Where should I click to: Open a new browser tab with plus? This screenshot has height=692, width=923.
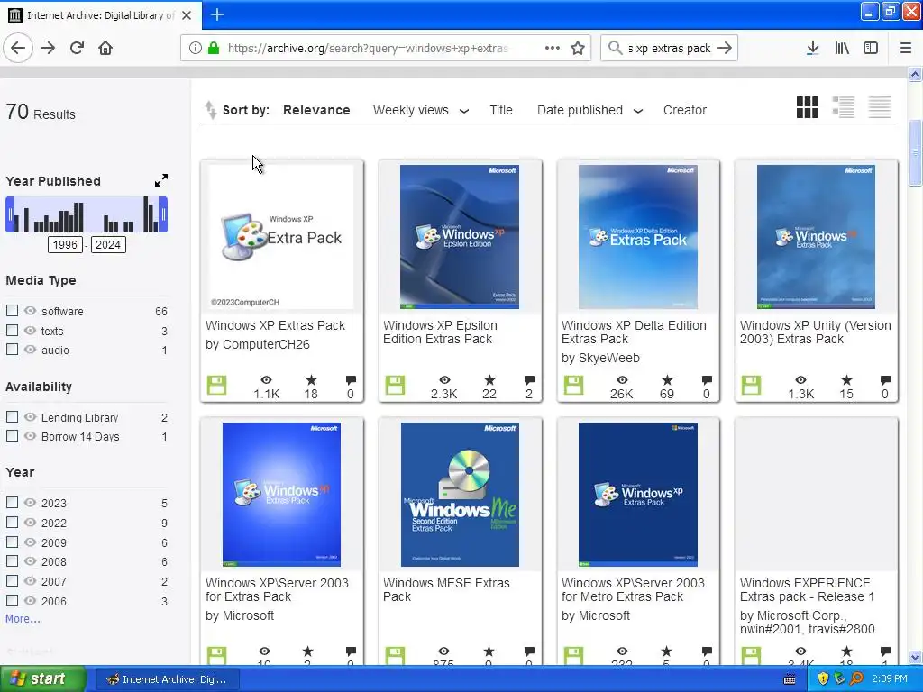coord(216,14)
